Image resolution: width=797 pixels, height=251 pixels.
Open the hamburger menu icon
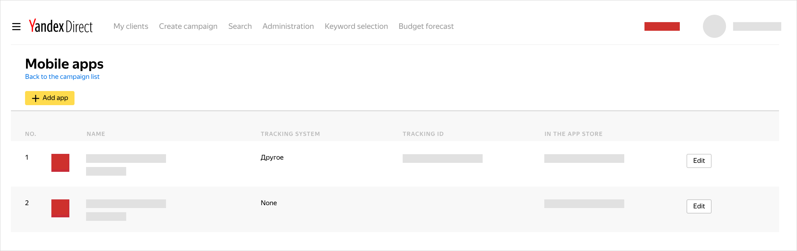[16, 27]
